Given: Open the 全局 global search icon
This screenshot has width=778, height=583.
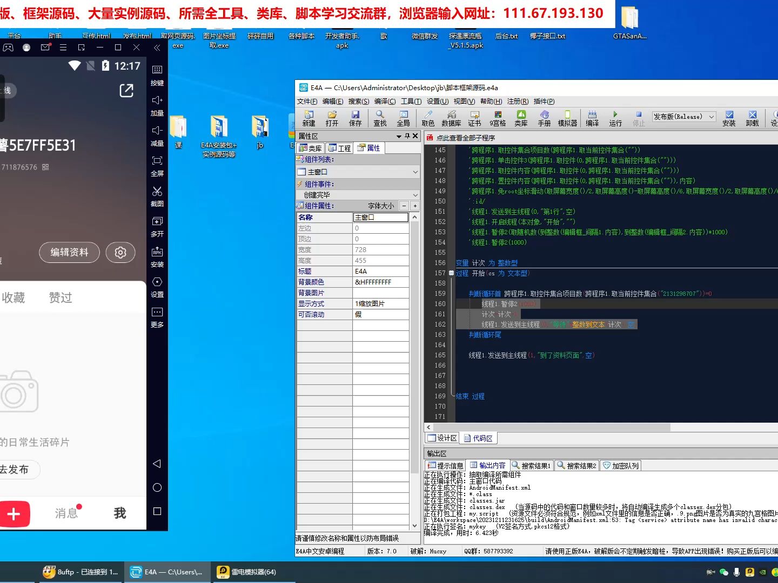Looking at the screenshot, I should point(404,118).
